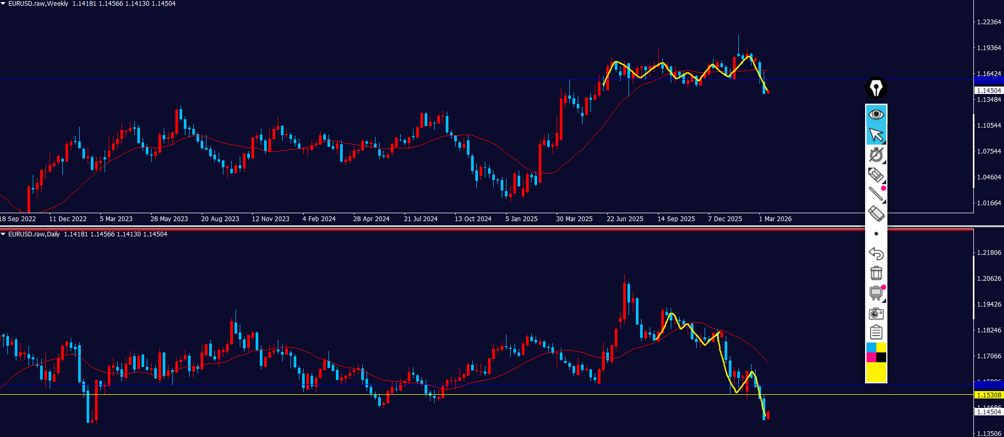The image size is (1004, 437).
Task: Click the trash icon to clear drawings
Action: 876,273
